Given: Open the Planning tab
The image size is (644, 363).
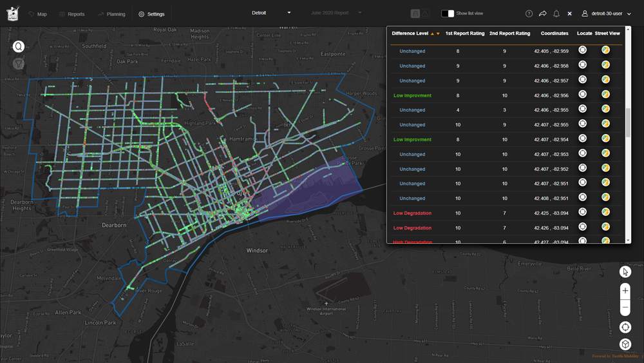Looking at the screenshot, I should pyautogui.click(x=111, y=14).
